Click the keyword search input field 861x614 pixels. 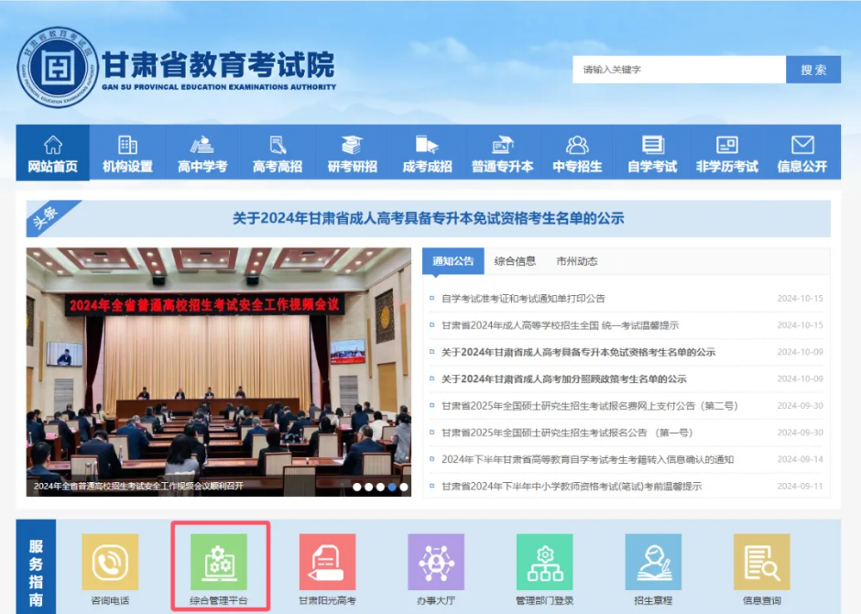point(679,70)
